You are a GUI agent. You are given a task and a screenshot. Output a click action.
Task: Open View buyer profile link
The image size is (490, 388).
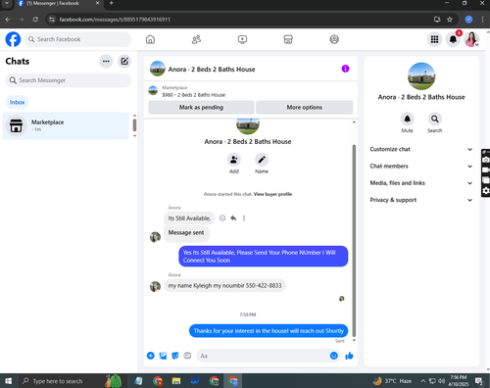coord(272,194)
